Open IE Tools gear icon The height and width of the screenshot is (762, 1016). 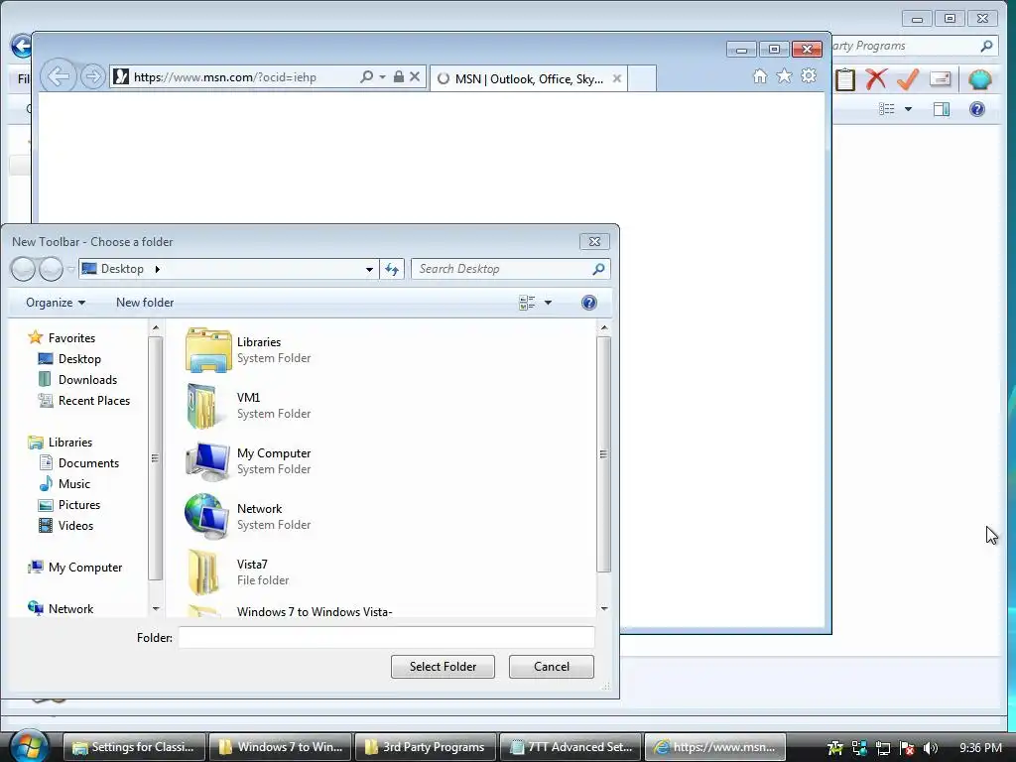pyautogui.click(x=809, y=76)
